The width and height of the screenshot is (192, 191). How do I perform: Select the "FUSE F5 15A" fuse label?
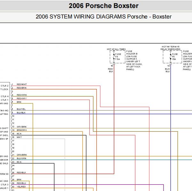(175, 56)
